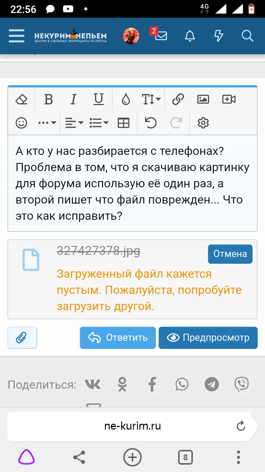Undo the last edit
Image resolution: width=265 pixels, height=472 pixels.
coord(151,123)
